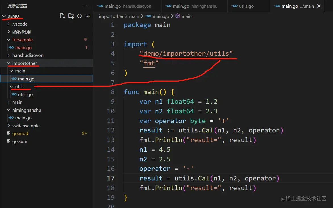Open main.go under niminghanshu folder
The height and width of the screenshot is (208, 333).
point(47,118)
